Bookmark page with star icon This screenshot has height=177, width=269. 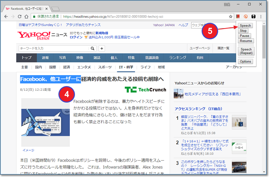231,17
